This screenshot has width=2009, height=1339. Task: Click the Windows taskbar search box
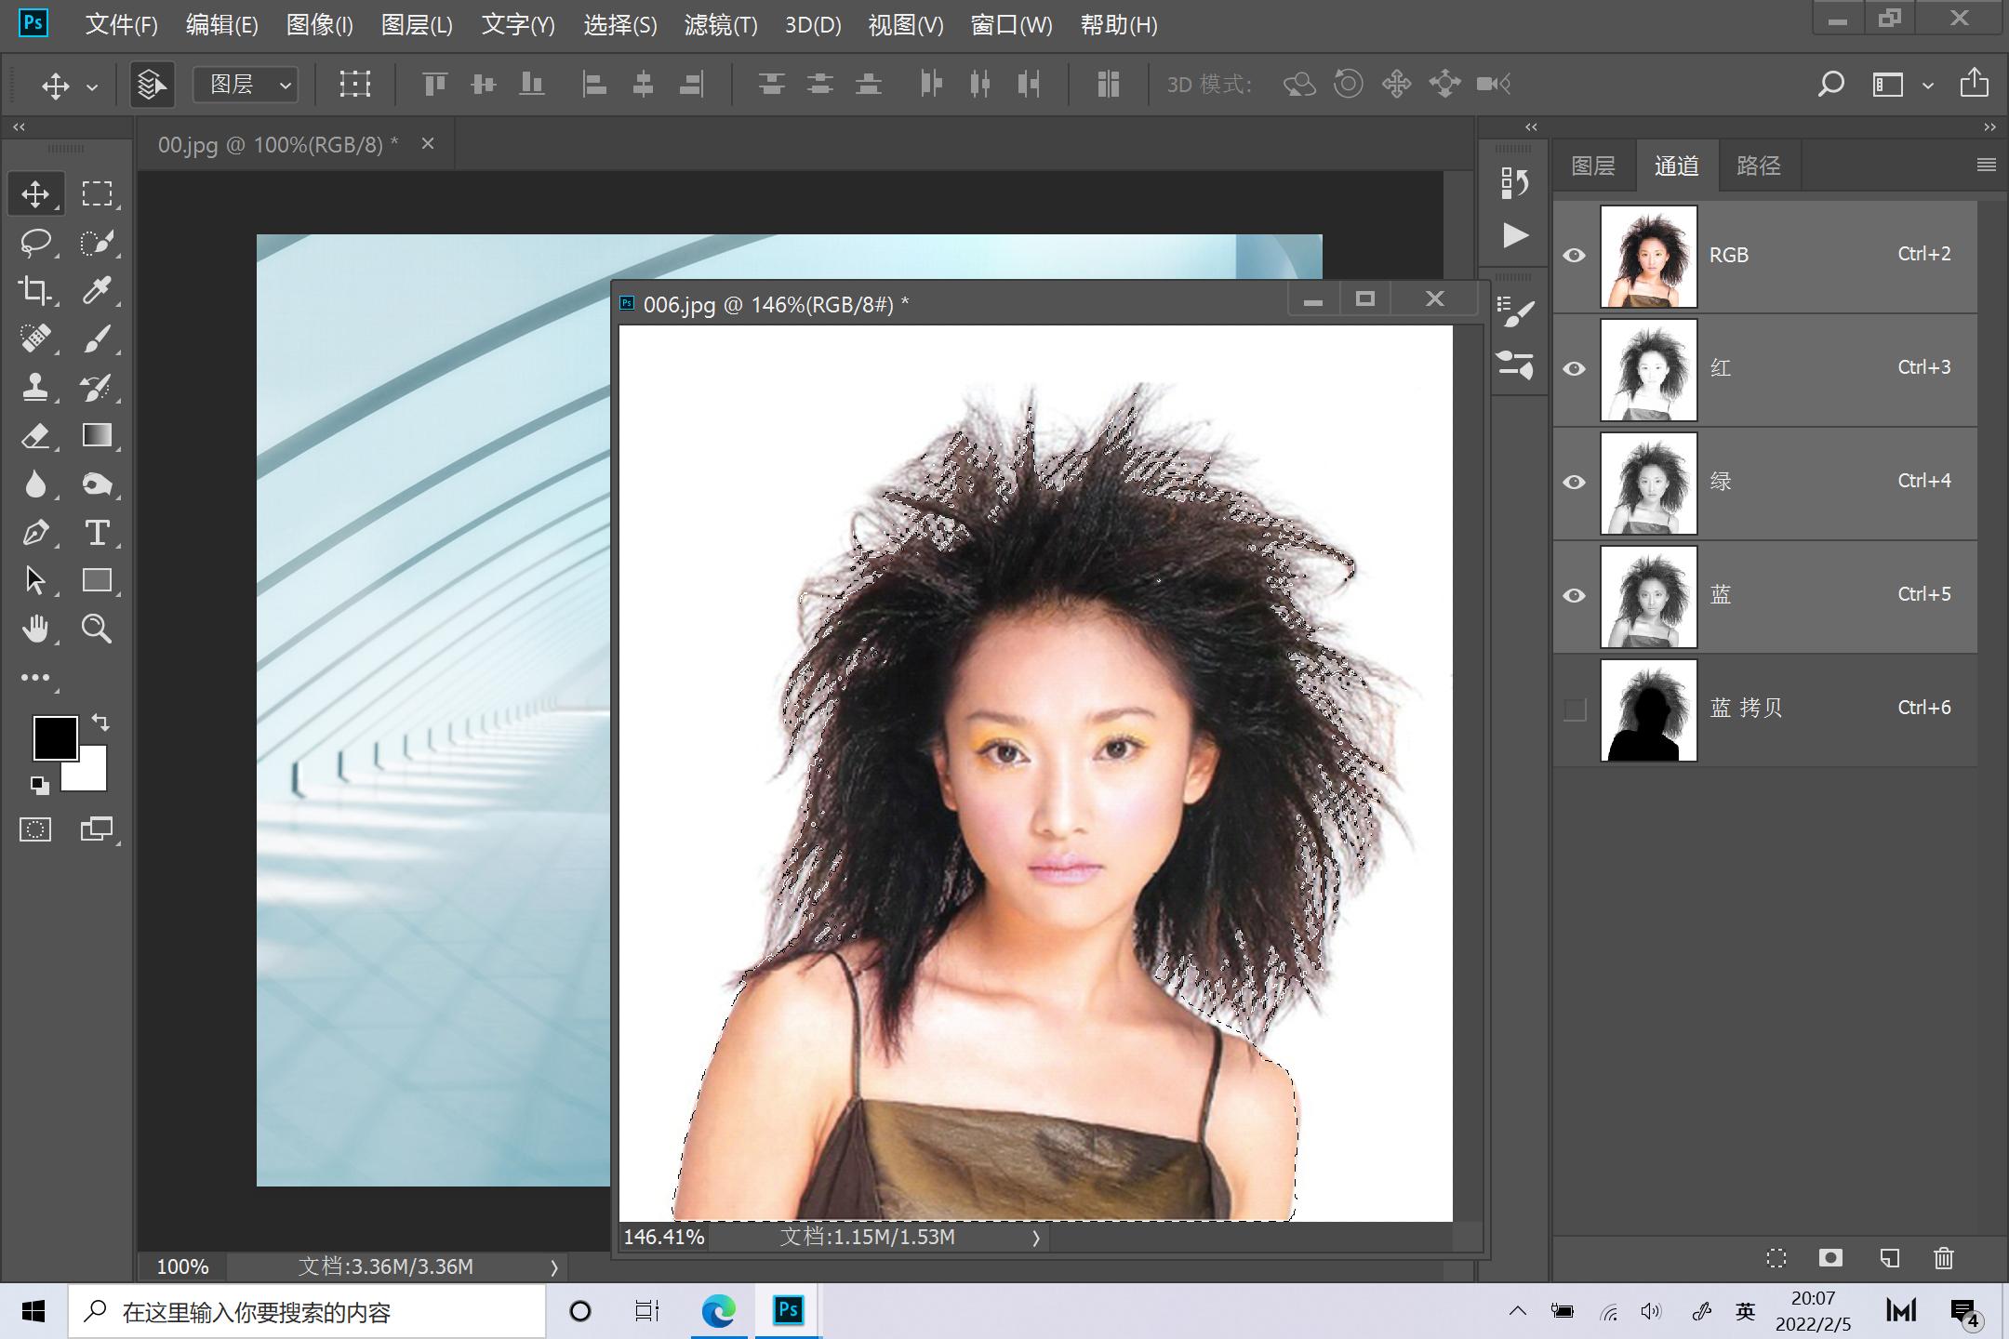click(307, 1312)
